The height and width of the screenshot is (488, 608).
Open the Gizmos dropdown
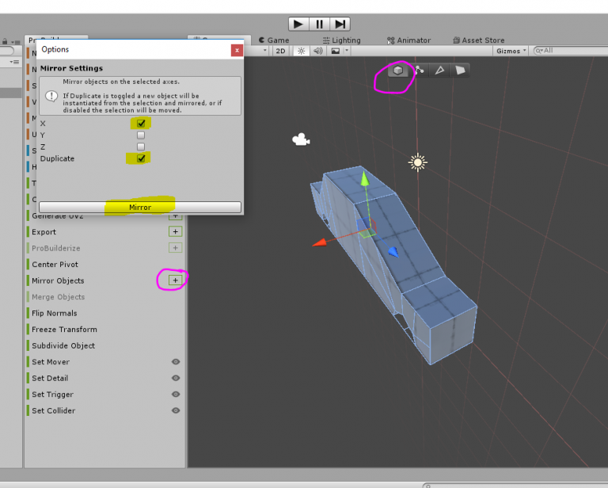[511, 51]
